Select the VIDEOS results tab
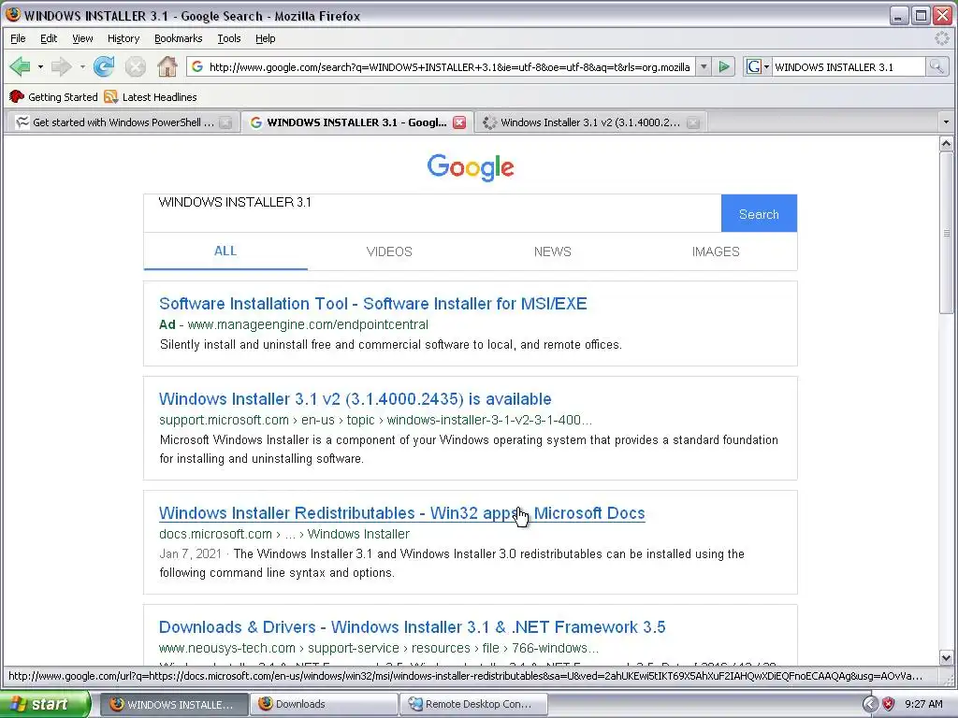The image size is (958, 718). coord(389,251)
